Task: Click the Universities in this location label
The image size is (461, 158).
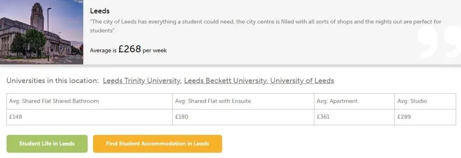Action: (x=53, y=80)
